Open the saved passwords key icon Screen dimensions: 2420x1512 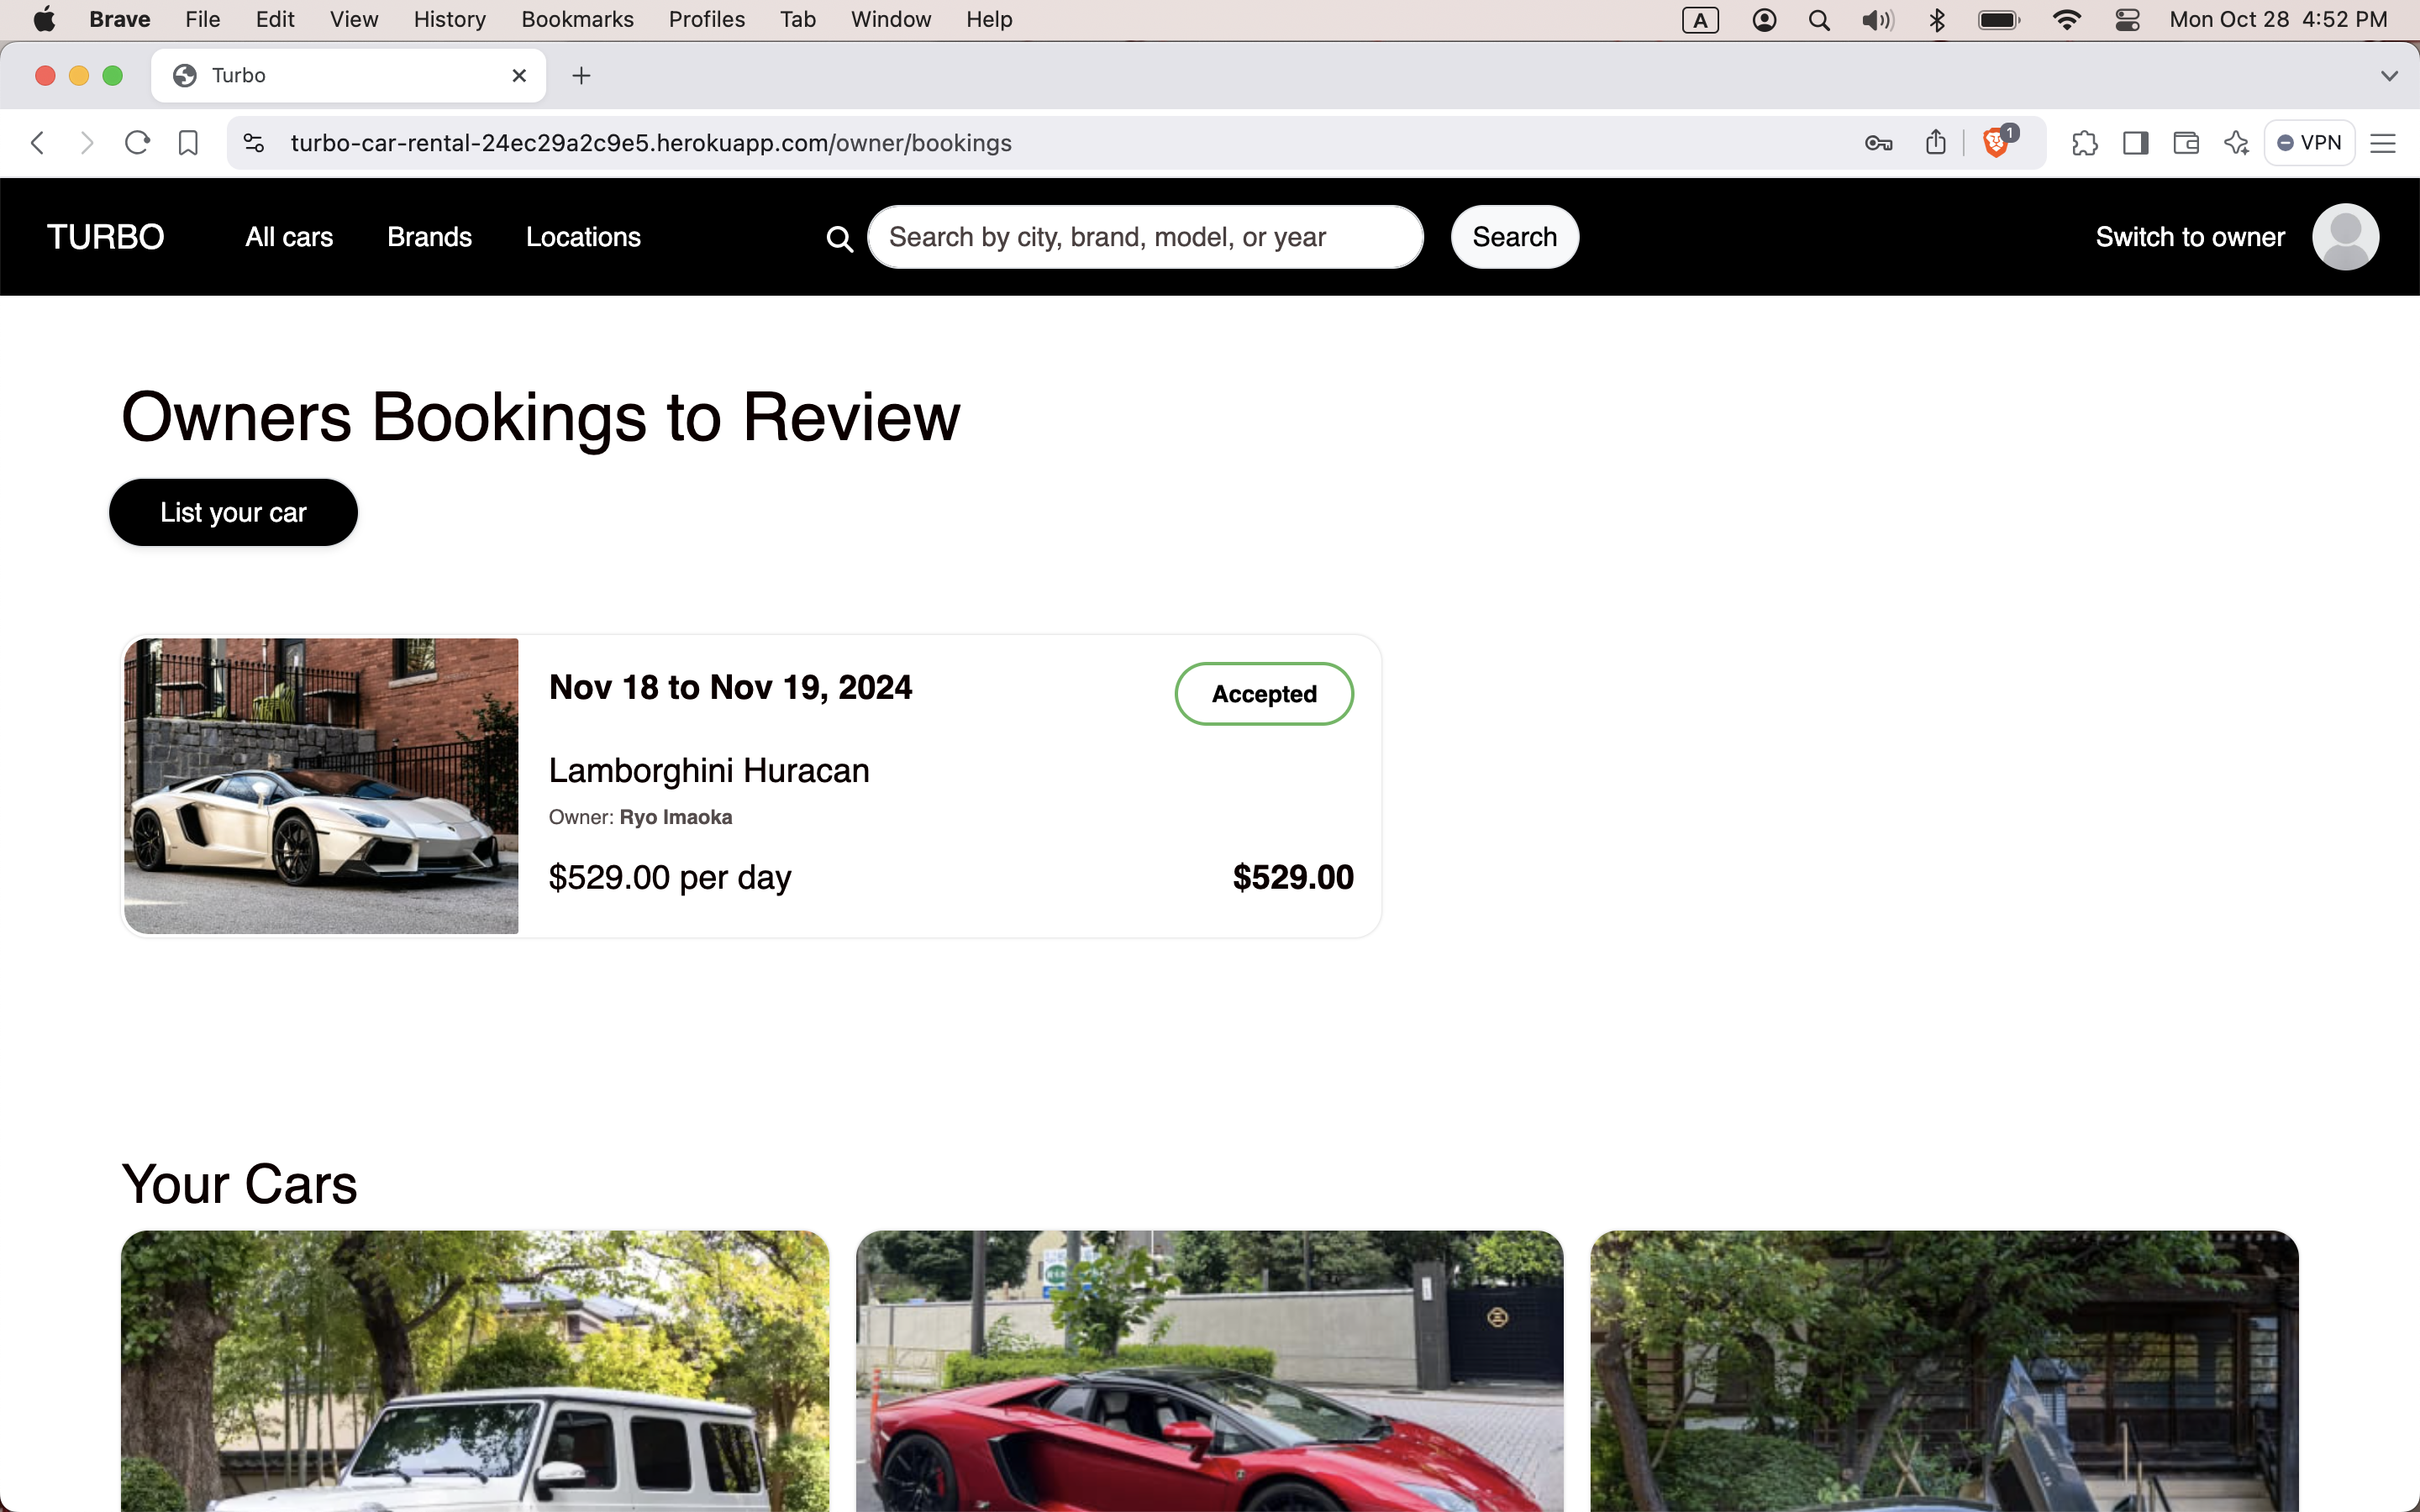(1878, 143)
